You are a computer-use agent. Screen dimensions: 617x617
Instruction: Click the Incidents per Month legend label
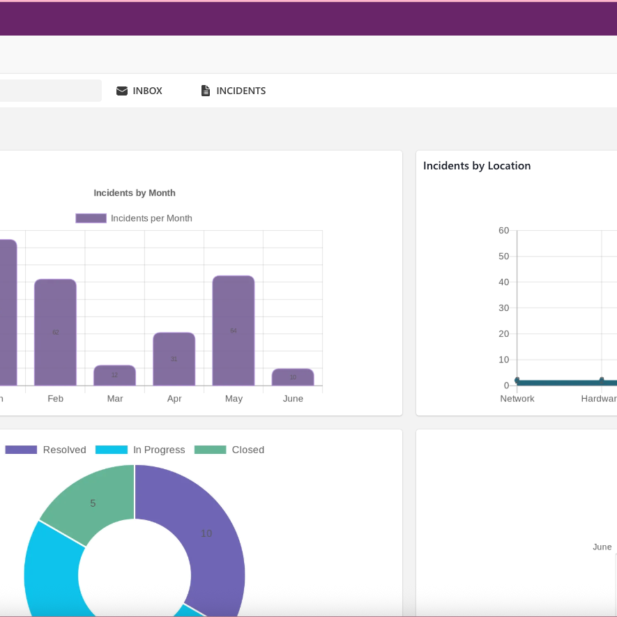pos(151,218)
